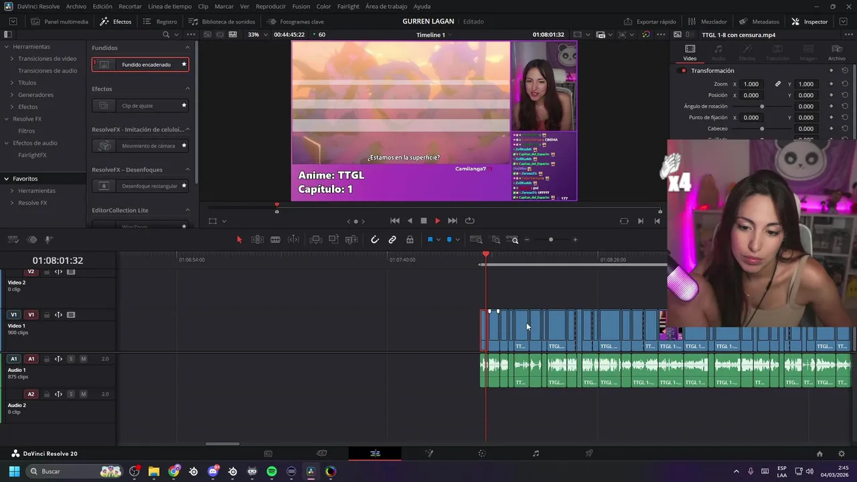Toggle timeline snapping magnet icon
857x482 pixels.
(x=375, y=240)
